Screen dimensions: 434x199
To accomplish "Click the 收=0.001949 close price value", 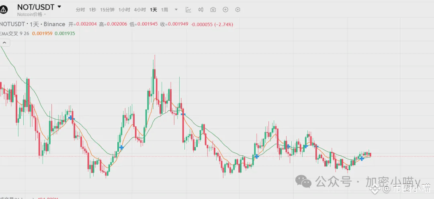I will [x=174, y=24].
